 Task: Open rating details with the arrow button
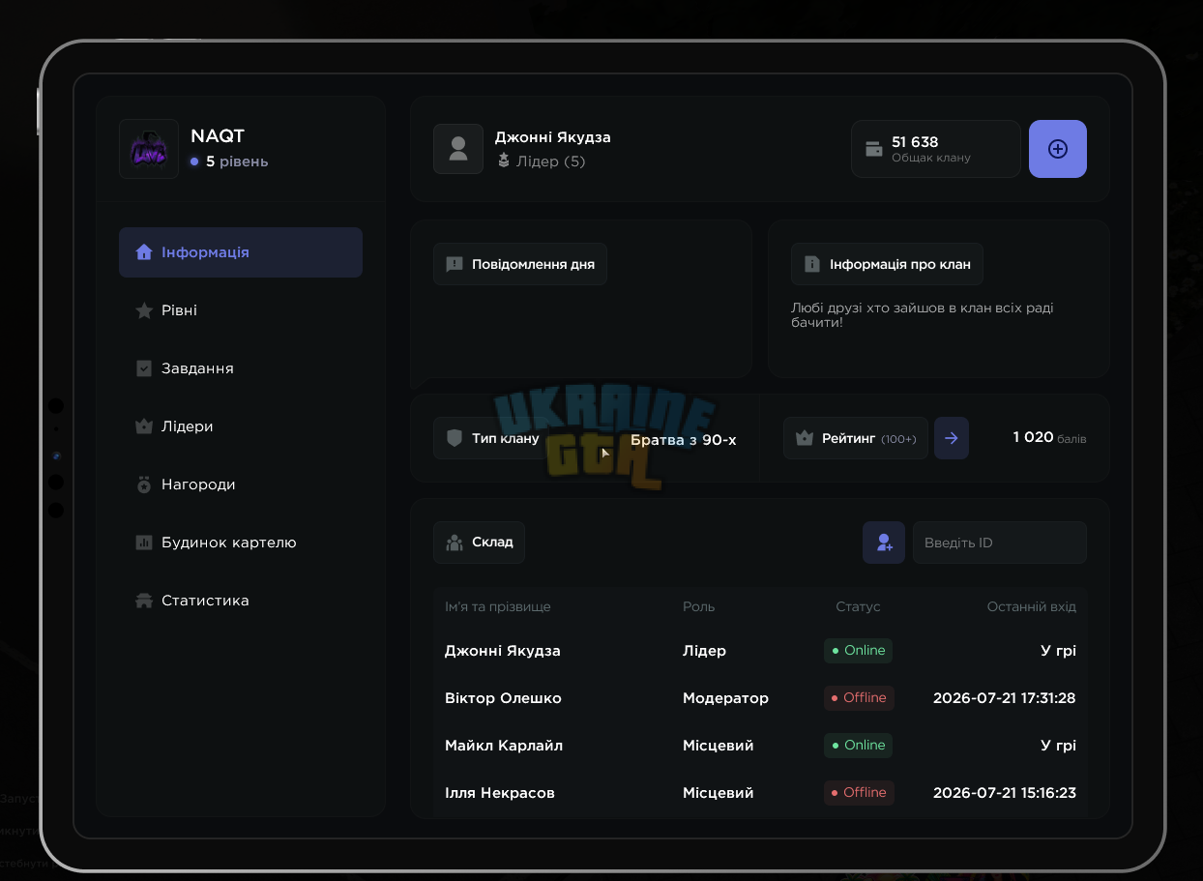(x=952, y=438)
